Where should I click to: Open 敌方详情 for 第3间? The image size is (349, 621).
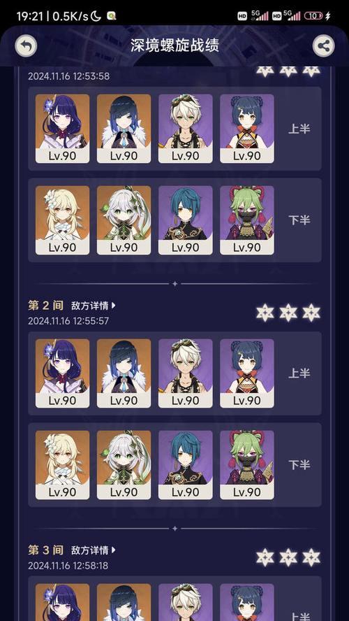pos(94,550)
